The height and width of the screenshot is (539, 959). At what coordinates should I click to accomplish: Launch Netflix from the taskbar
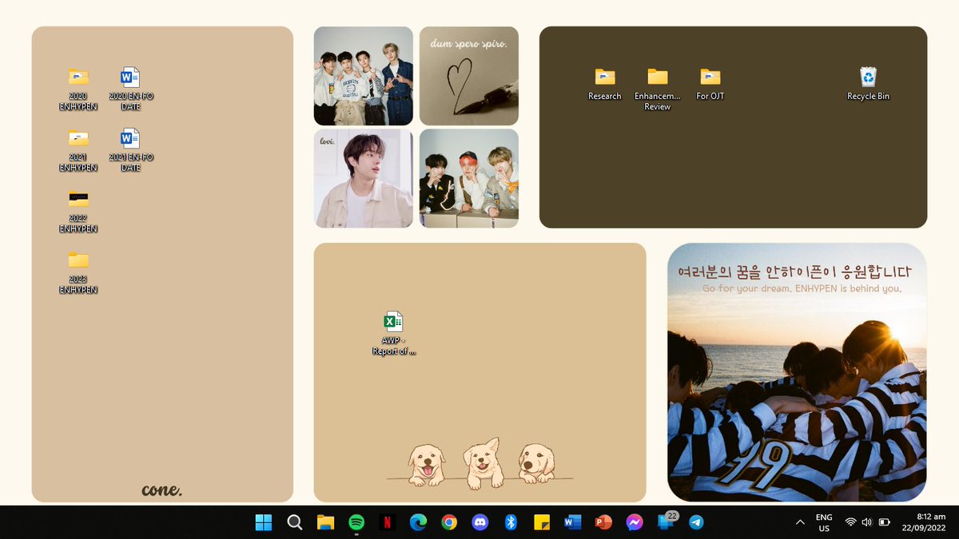coord(388,522)
